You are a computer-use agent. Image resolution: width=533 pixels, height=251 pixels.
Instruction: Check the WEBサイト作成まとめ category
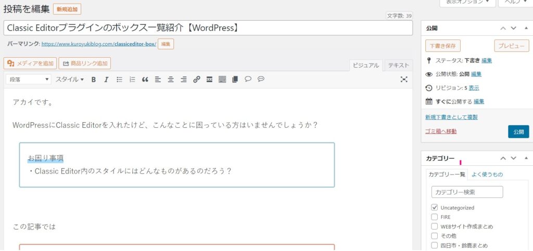click(x=435, y=227)
